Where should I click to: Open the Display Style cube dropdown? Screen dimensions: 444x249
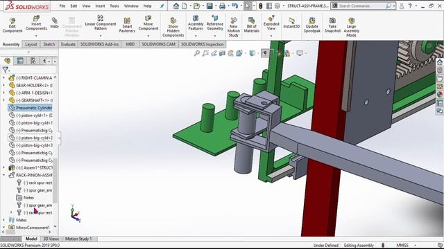253,53
